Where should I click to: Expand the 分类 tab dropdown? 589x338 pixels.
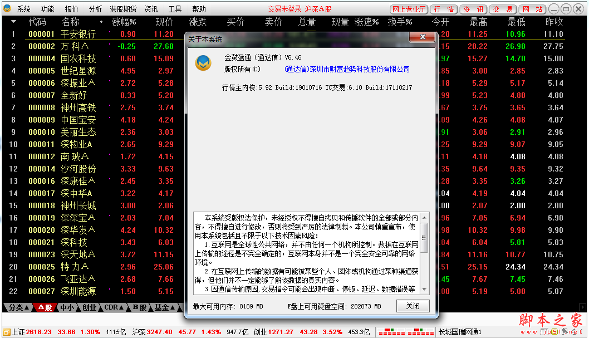click(18, 307)
